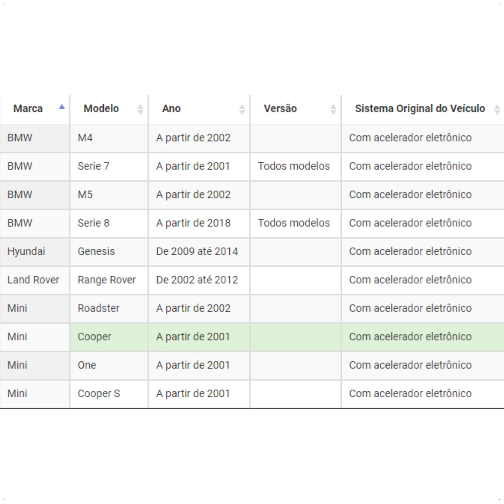This screenshot has width=504, height=504.
Task: Select the Ano column header text
Action: pos(171,109)
